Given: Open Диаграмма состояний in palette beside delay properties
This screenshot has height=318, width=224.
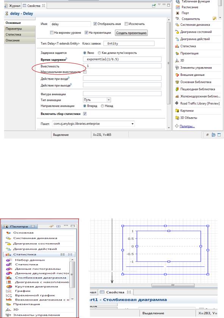Looking at the screenshot, I should 196,32.
